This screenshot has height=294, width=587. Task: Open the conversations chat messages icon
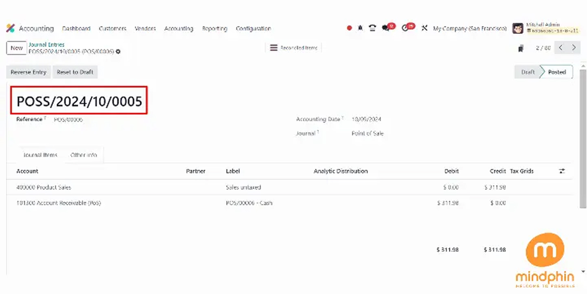click(x=386, y=28)
